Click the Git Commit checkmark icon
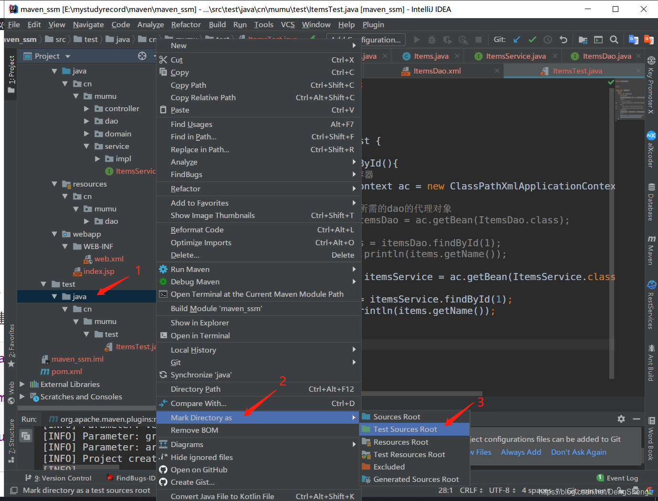This screenshot has width=658, height=501. (x=533, y=40)
